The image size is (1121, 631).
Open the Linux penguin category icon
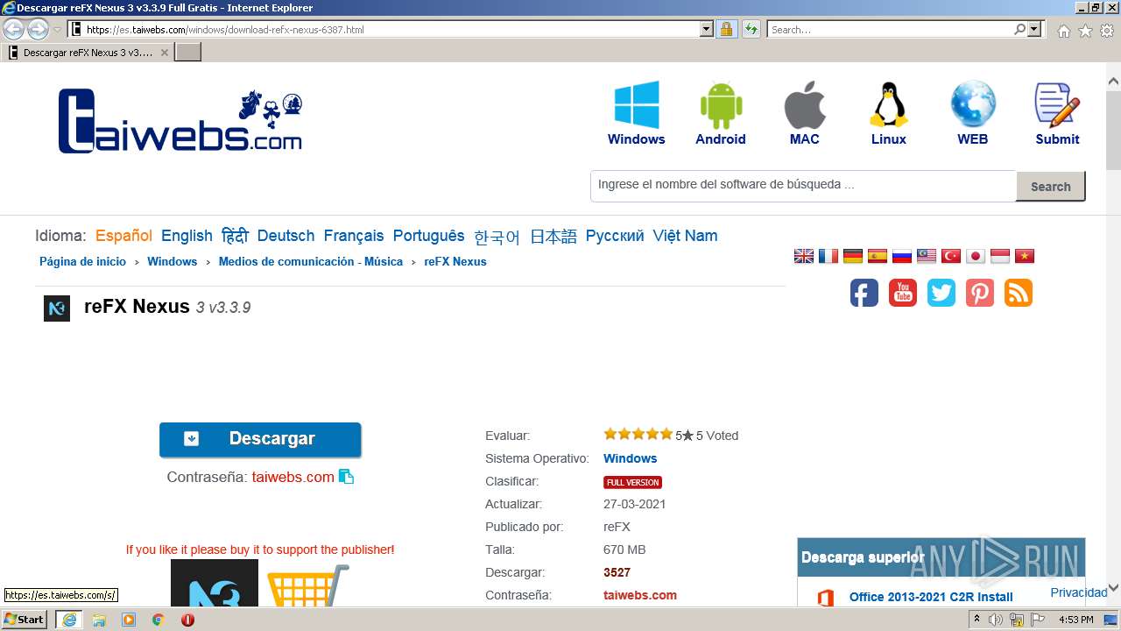click(889, 105)
